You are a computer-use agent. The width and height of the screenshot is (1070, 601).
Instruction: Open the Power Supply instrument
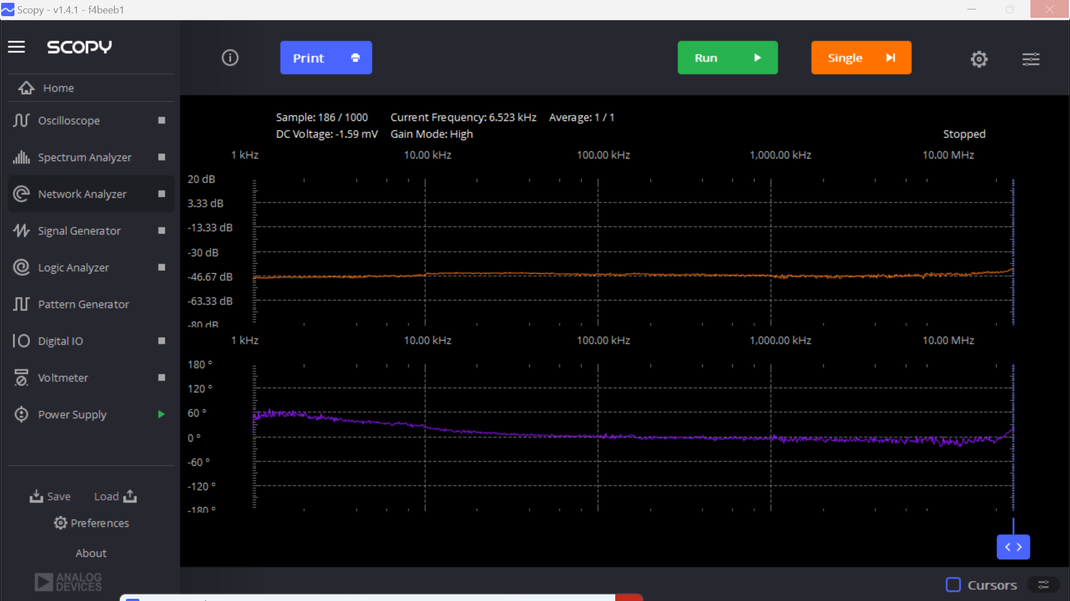(x=91, y=415)
